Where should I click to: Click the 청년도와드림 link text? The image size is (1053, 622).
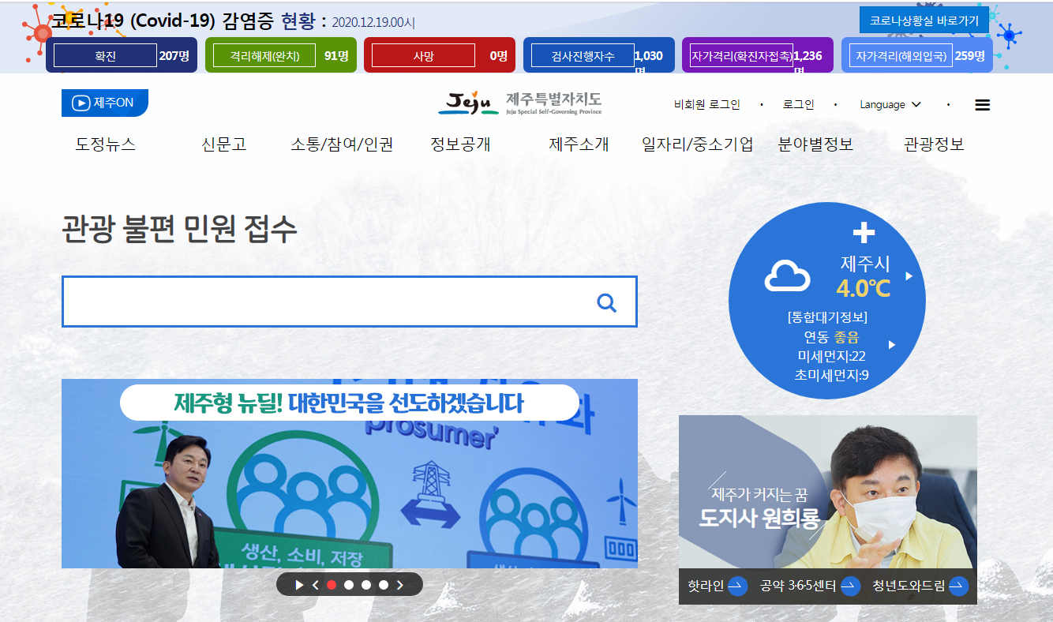click(x=908, y=586)
